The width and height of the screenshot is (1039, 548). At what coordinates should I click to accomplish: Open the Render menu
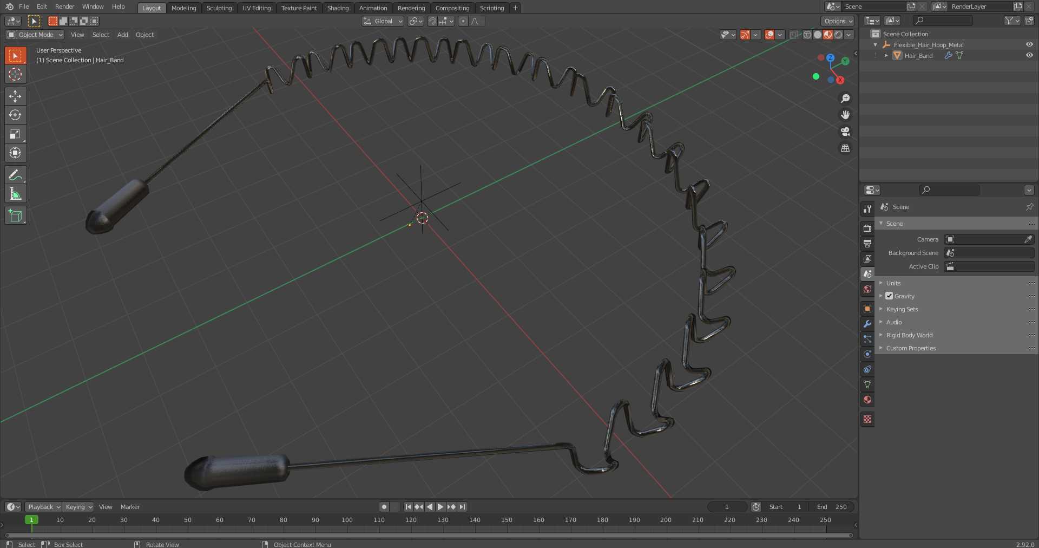coord(64,6)
